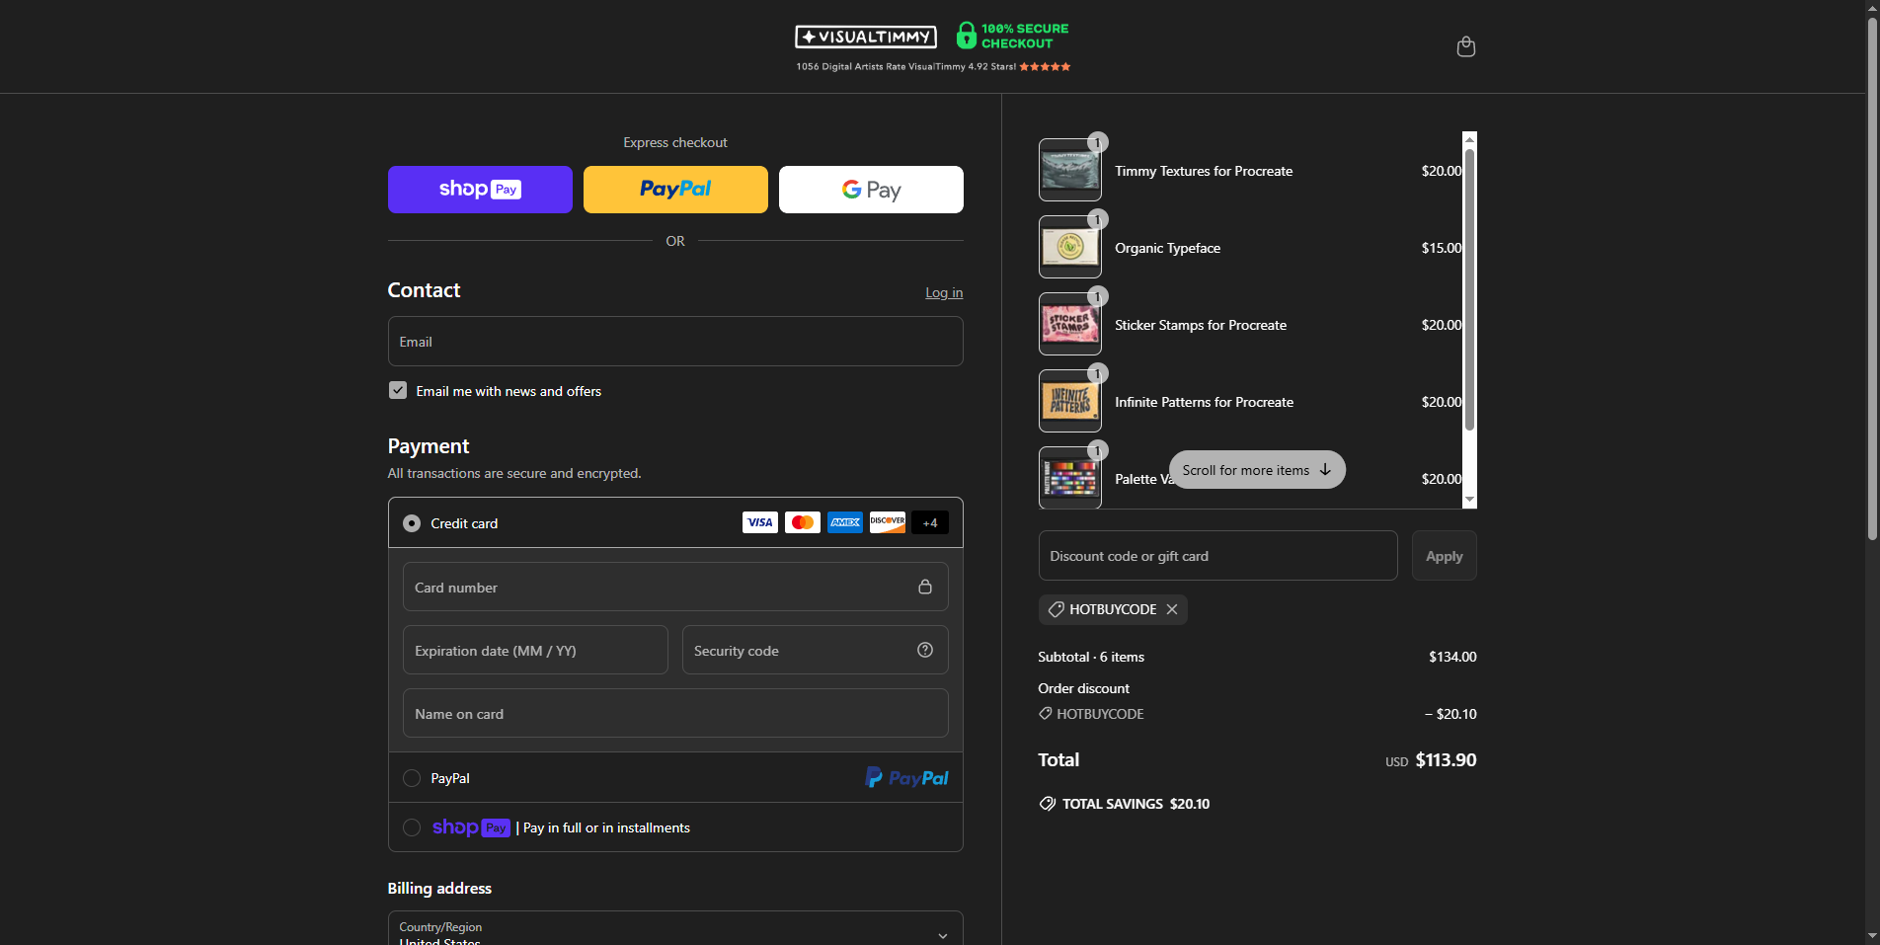
Task: Click the Infinite Patterns for Procreate name
Action: click(x=1204, y=402)
